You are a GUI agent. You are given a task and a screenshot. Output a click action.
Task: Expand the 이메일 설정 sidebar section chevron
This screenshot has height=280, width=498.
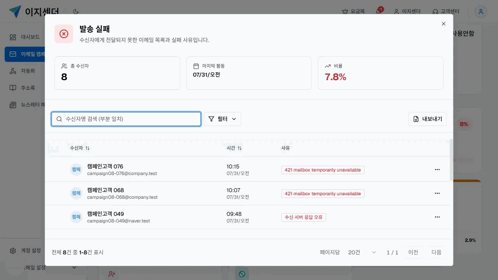coord(74,267)
